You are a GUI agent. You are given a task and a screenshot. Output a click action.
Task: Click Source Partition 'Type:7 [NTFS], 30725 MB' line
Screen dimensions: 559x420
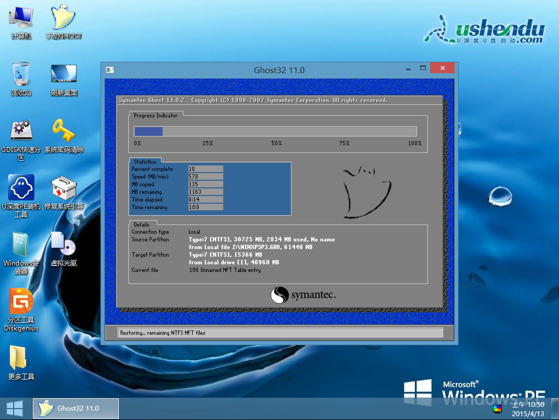pos(261,239)
